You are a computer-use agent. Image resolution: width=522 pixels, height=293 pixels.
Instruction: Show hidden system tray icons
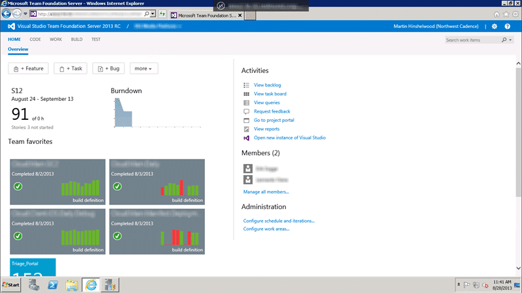[x=459, y=285]
